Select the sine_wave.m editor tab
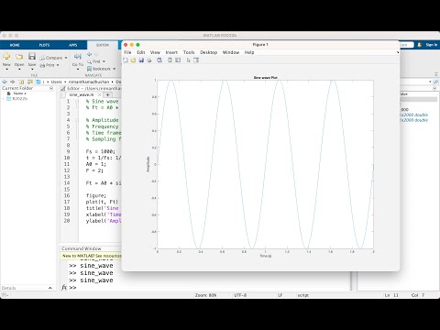Image resolution: width=440 pixels, height=330 pixels. pos(82,94)
